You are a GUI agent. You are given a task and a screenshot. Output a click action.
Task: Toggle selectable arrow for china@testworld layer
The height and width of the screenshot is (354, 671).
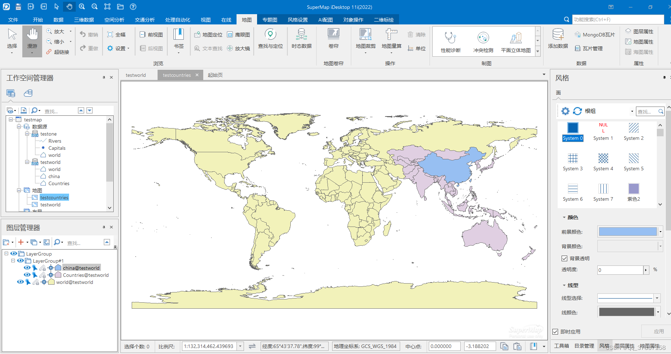click(35, 268)
